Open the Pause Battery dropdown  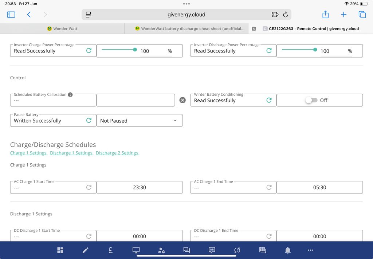click(x=139, y=121)
